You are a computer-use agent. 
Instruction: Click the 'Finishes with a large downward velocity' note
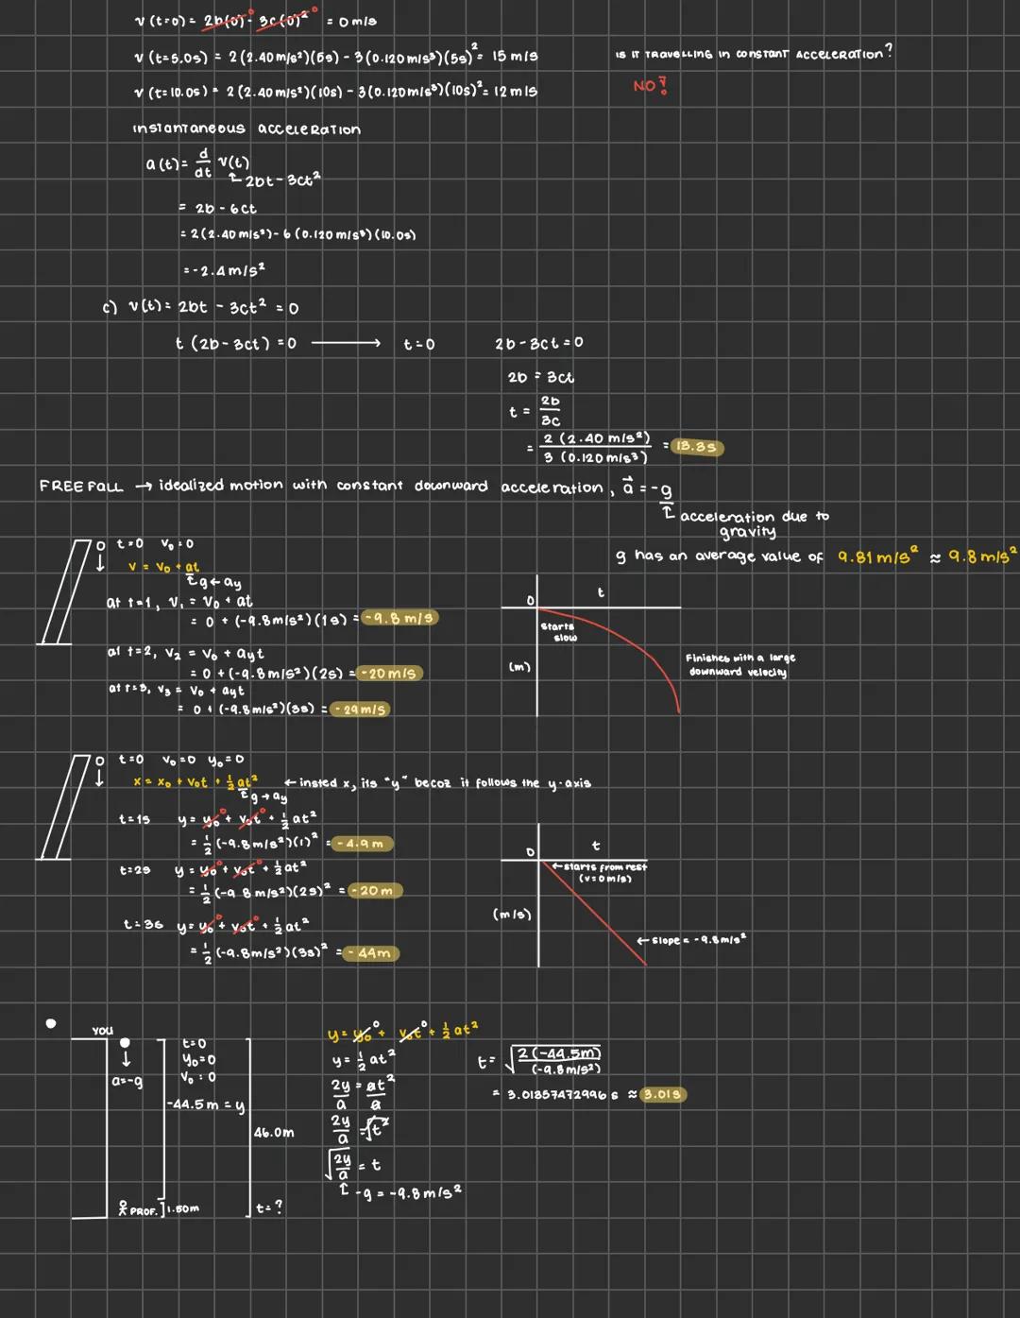tap(739, 664)
